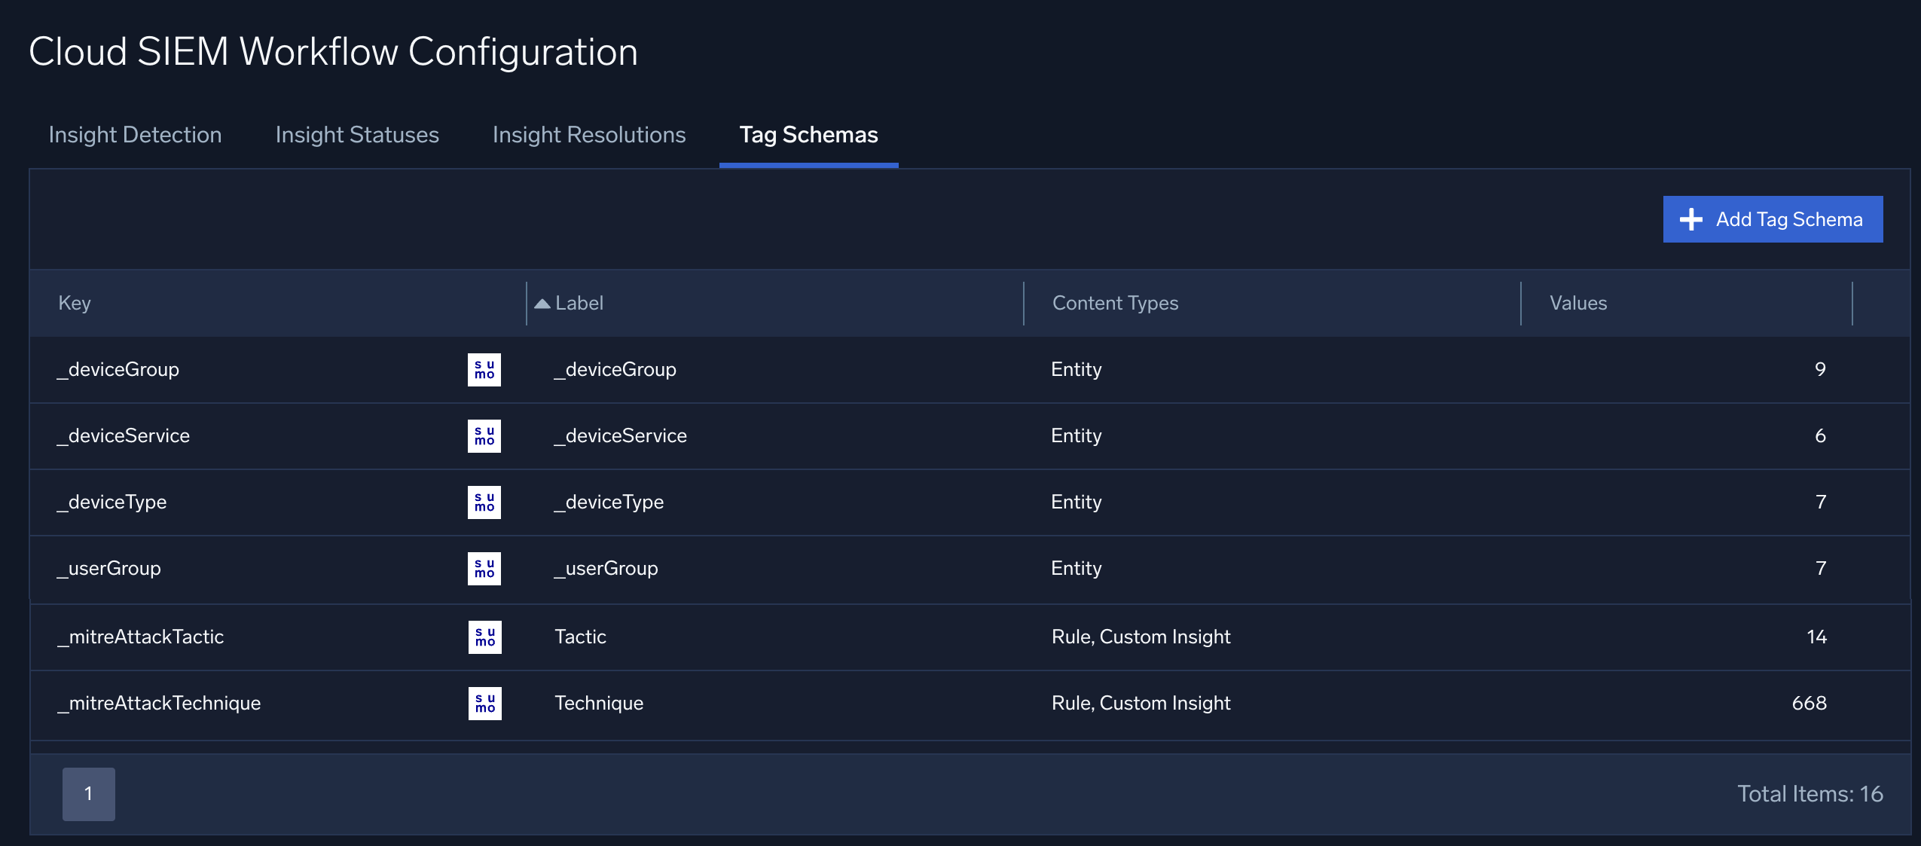Open Insight Resolutions configuration

(588, 133)
